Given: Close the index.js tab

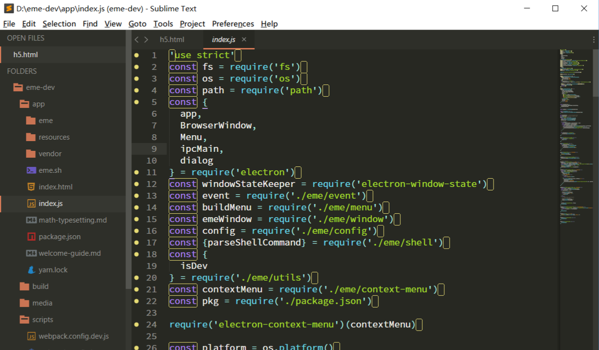Looking at the screenshot, I should 244,39.
